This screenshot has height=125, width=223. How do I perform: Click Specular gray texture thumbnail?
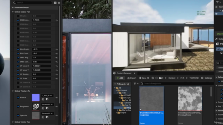[36, 116]
